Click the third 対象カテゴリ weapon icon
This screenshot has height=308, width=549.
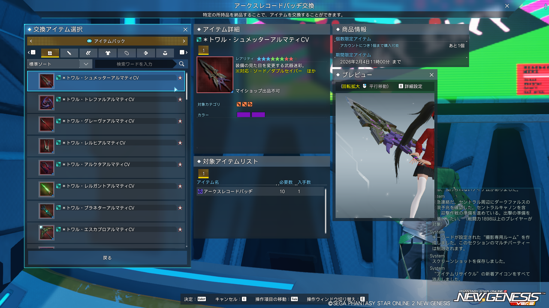pos(250,104)
